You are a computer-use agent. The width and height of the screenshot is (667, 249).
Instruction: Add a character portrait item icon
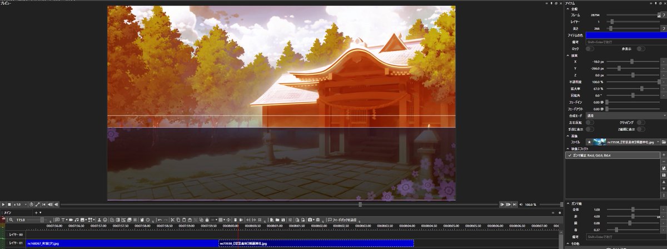99,220
